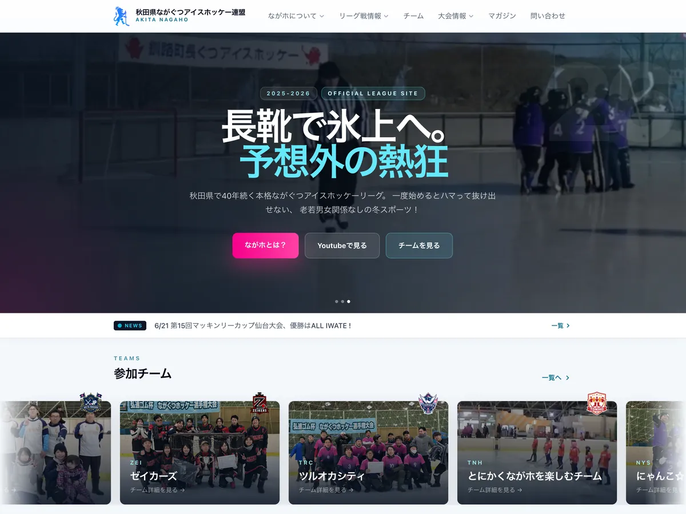Click the chevron next to 一覧へ
Screen dimensions: 686x514
(x=568, y=378)
